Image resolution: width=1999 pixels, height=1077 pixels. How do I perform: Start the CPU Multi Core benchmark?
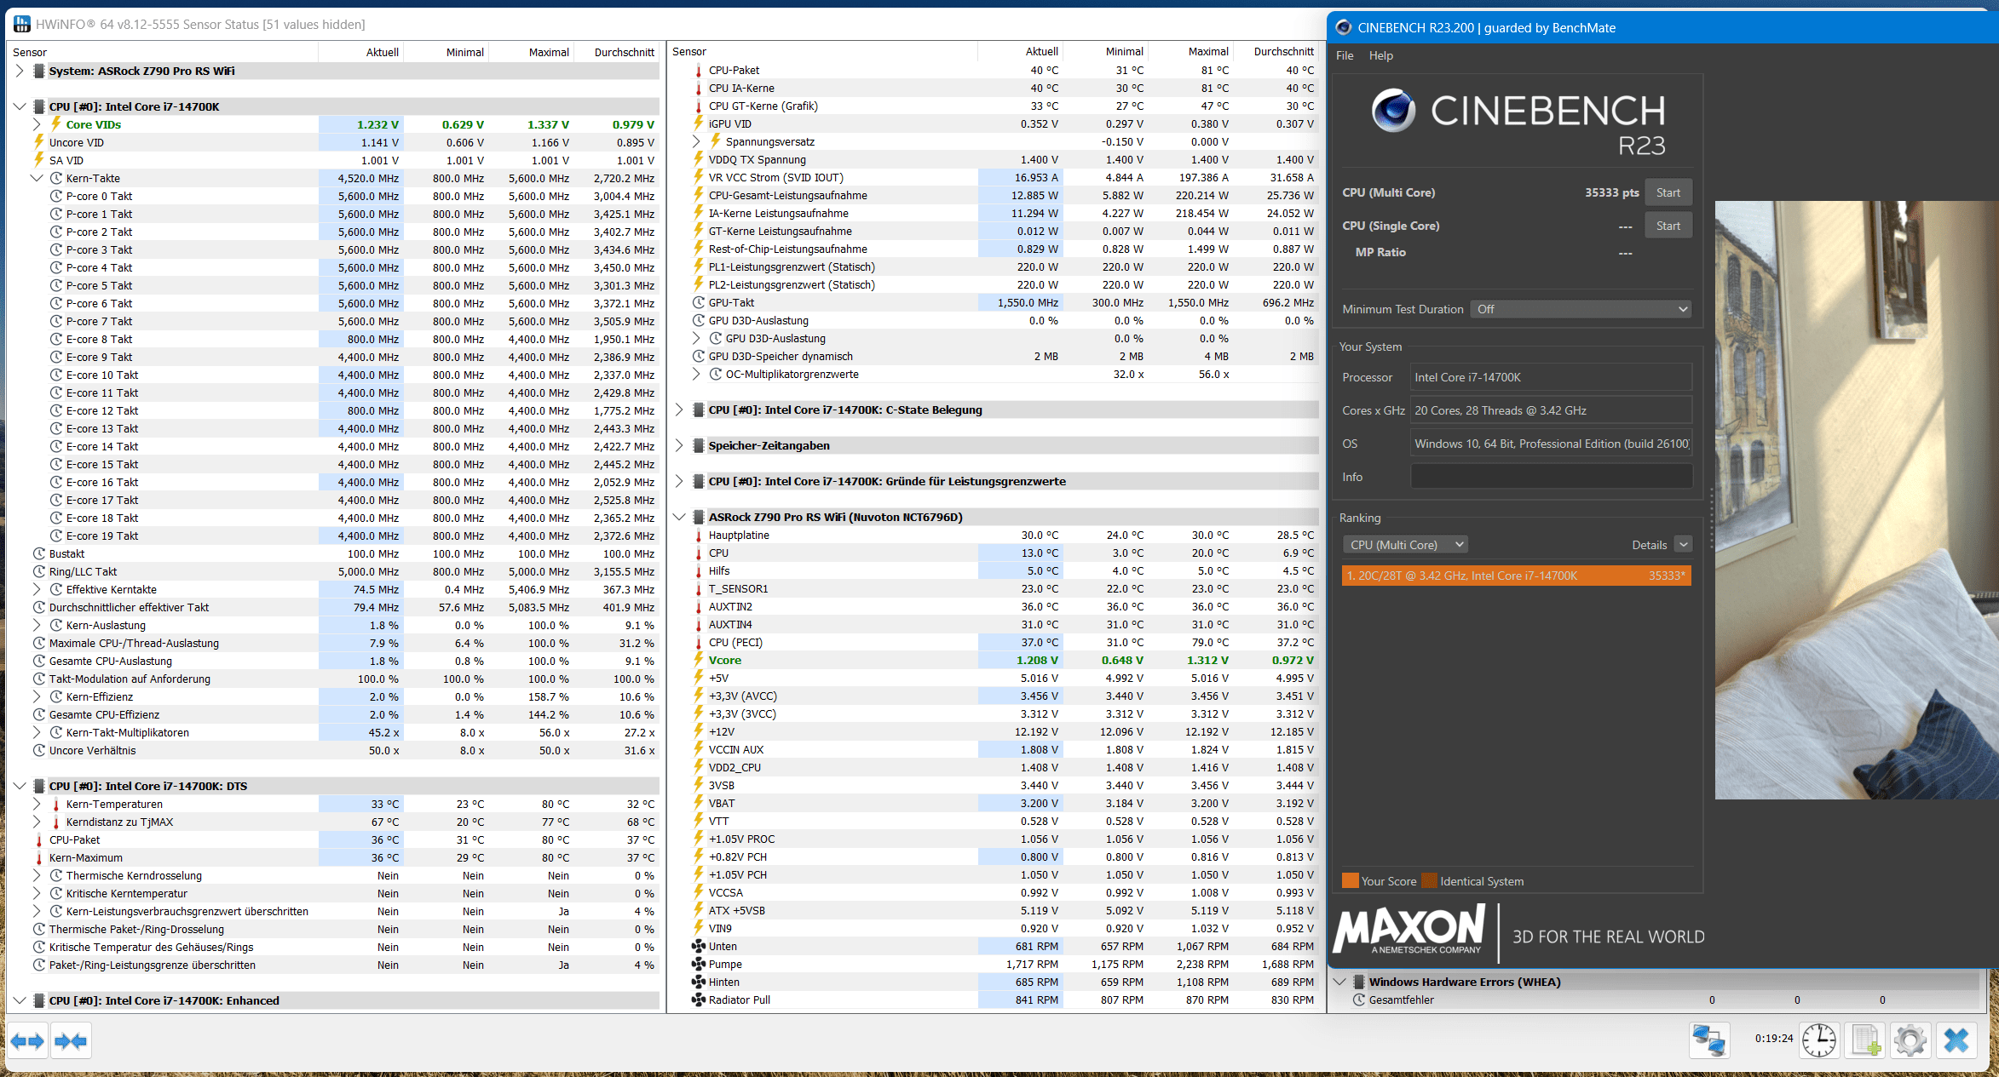[1668, 192]
